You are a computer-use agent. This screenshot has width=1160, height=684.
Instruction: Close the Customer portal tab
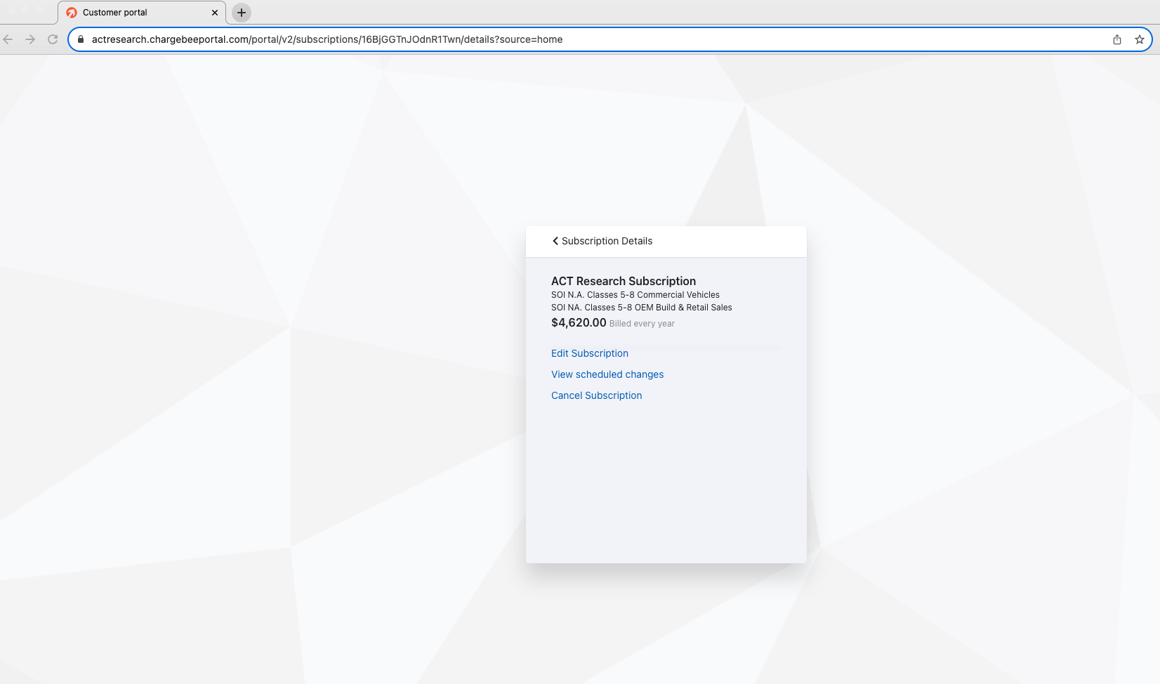(215, 13)
